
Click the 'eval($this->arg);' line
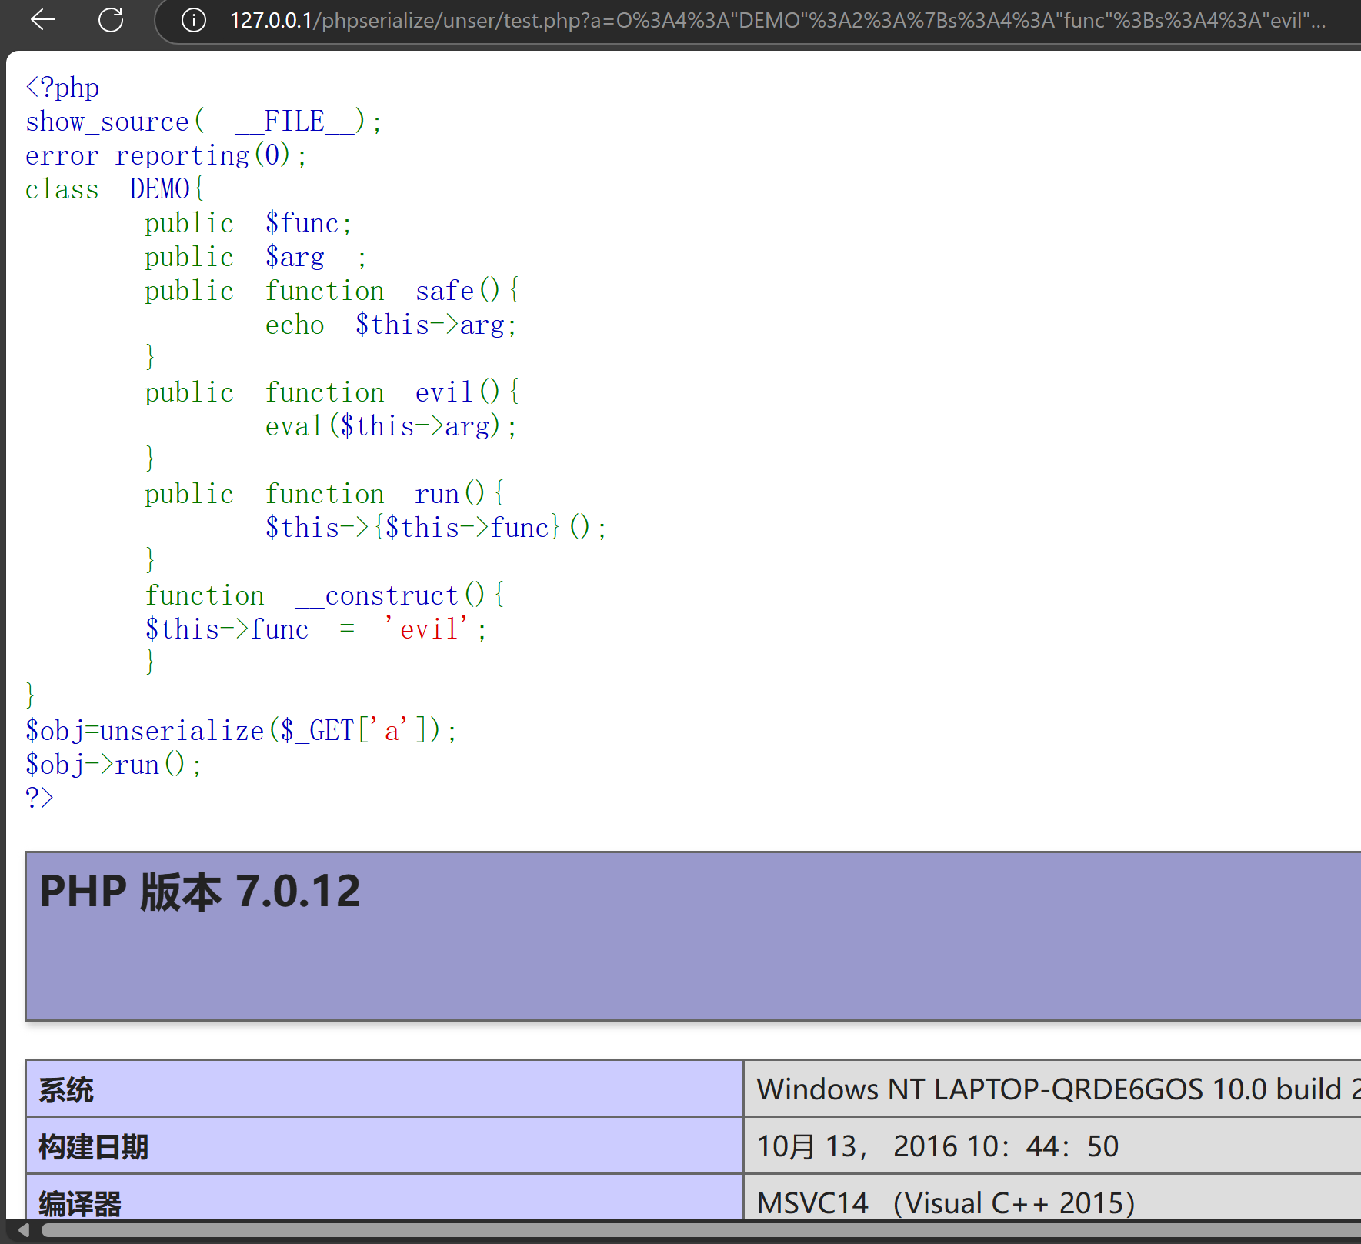(391, 426)
